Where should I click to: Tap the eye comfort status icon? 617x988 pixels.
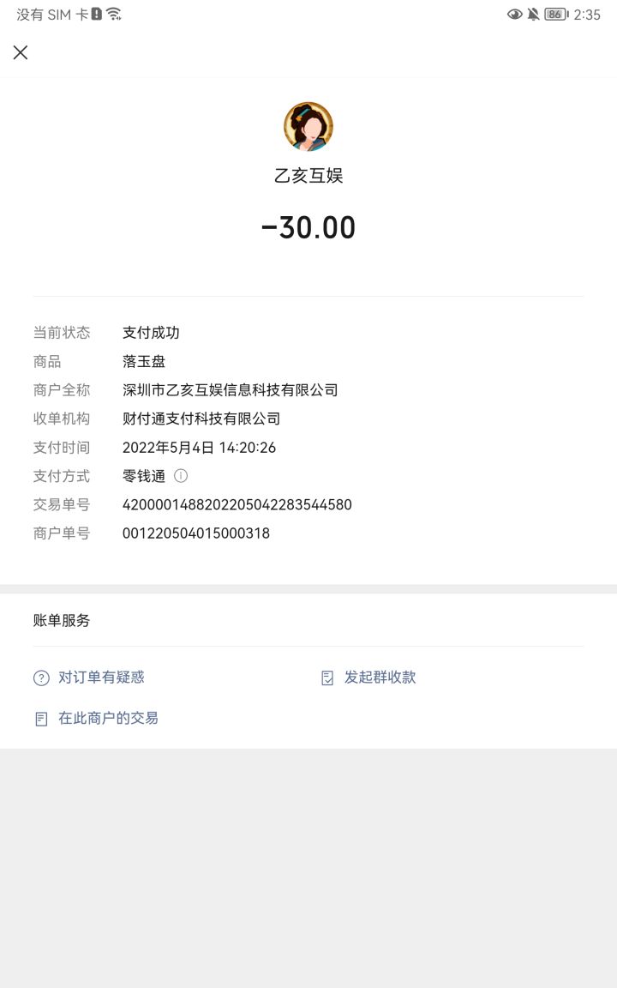pos(514,15)
